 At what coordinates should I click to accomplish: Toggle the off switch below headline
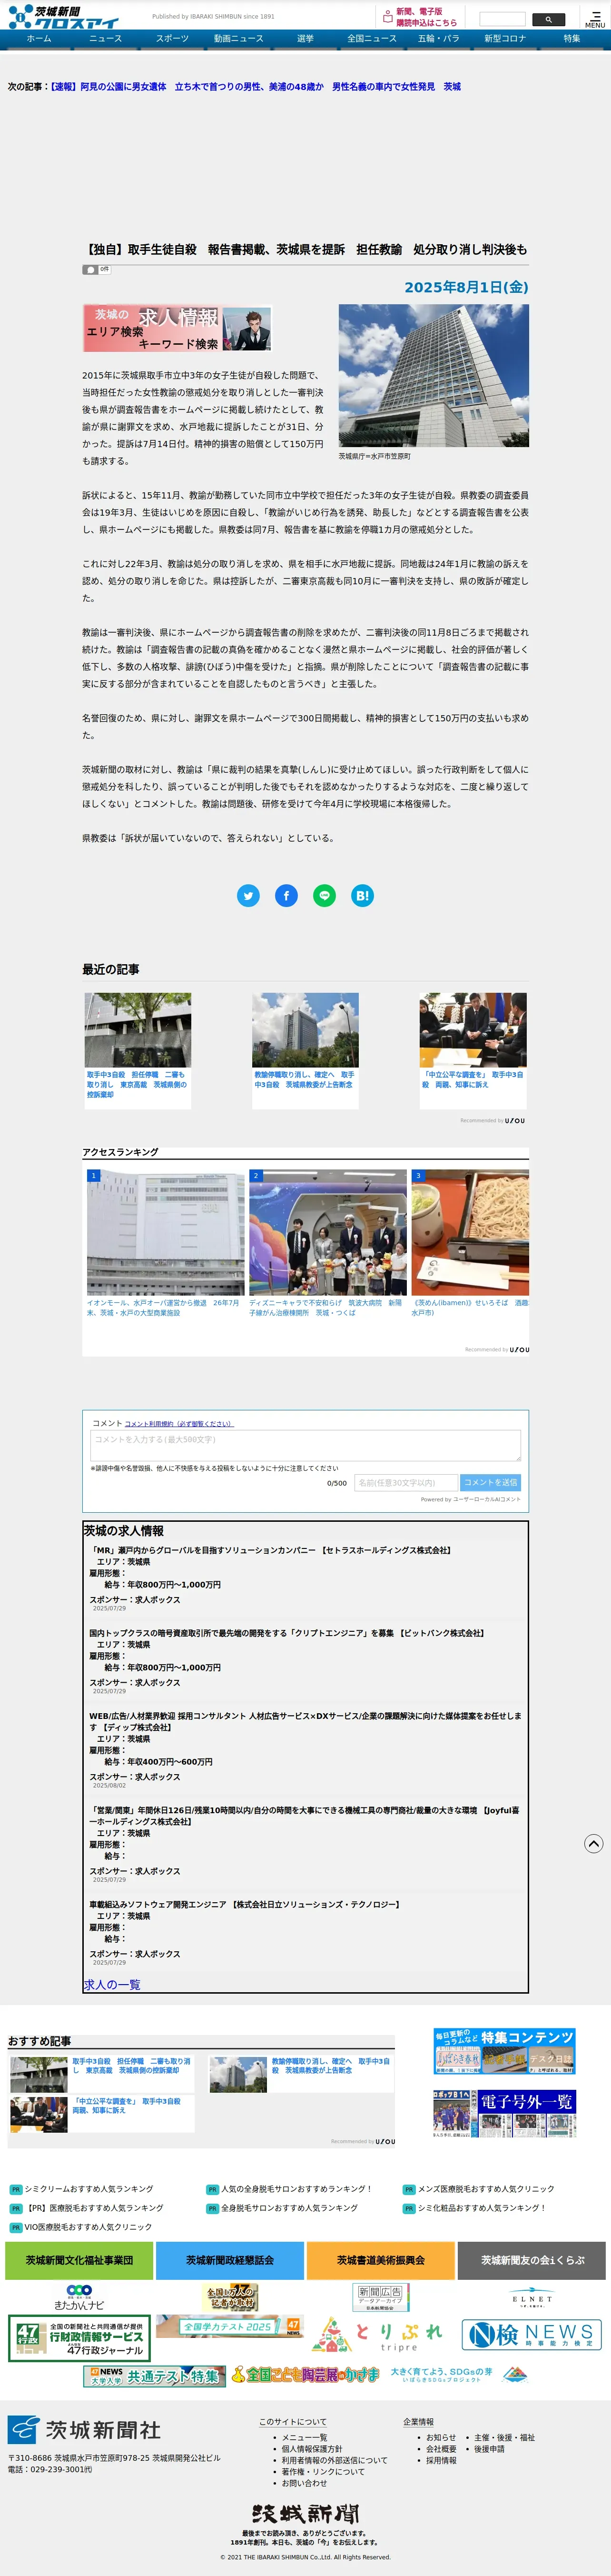point(96,270)
